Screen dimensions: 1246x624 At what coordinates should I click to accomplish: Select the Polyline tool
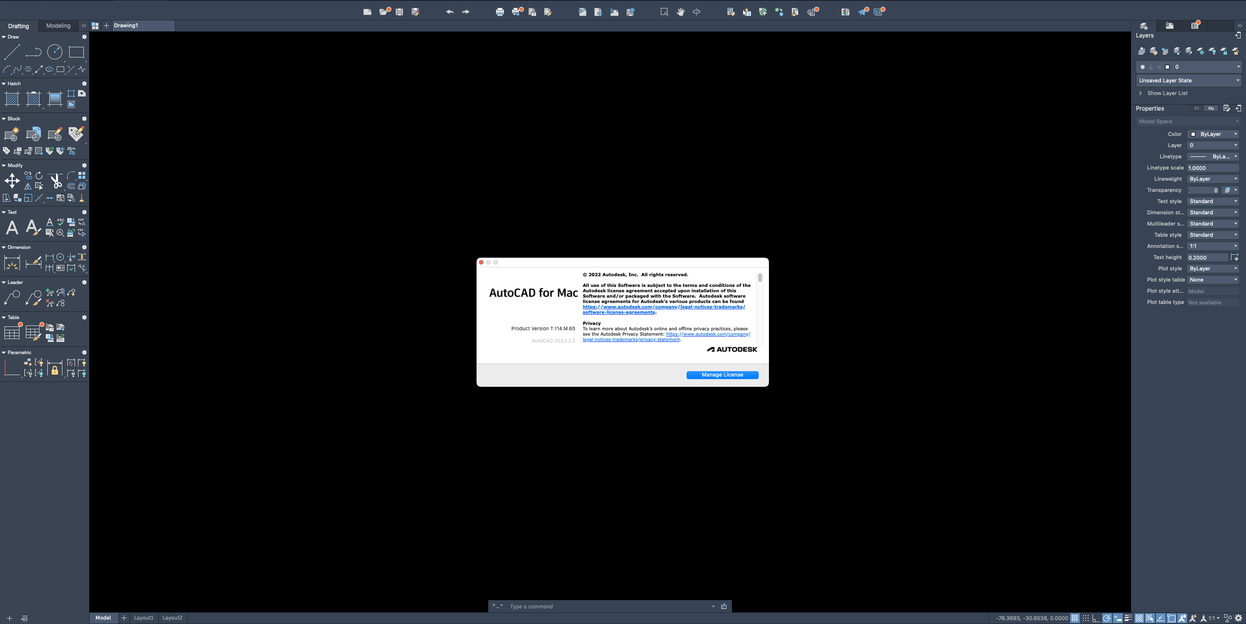coord(33,52)
